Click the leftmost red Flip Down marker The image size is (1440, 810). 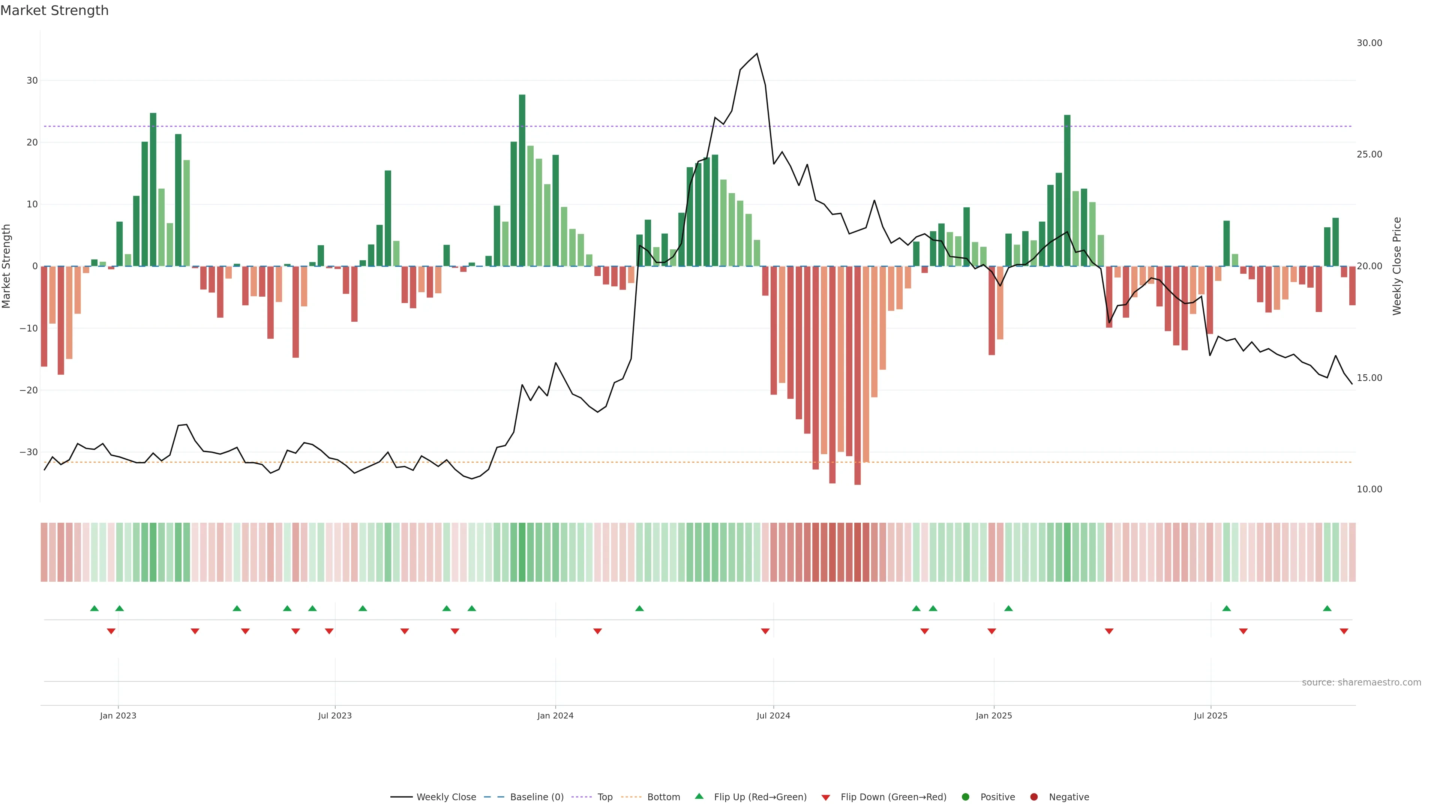pos(111,631)
